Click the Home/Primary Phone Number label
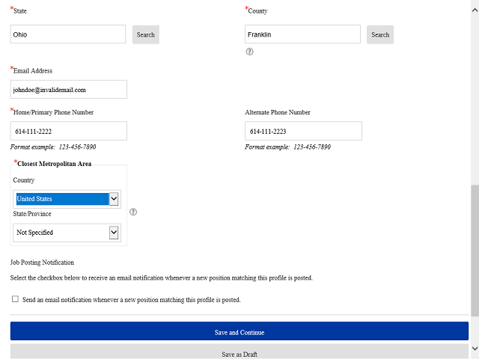479x359 pixels. [53, 112]
